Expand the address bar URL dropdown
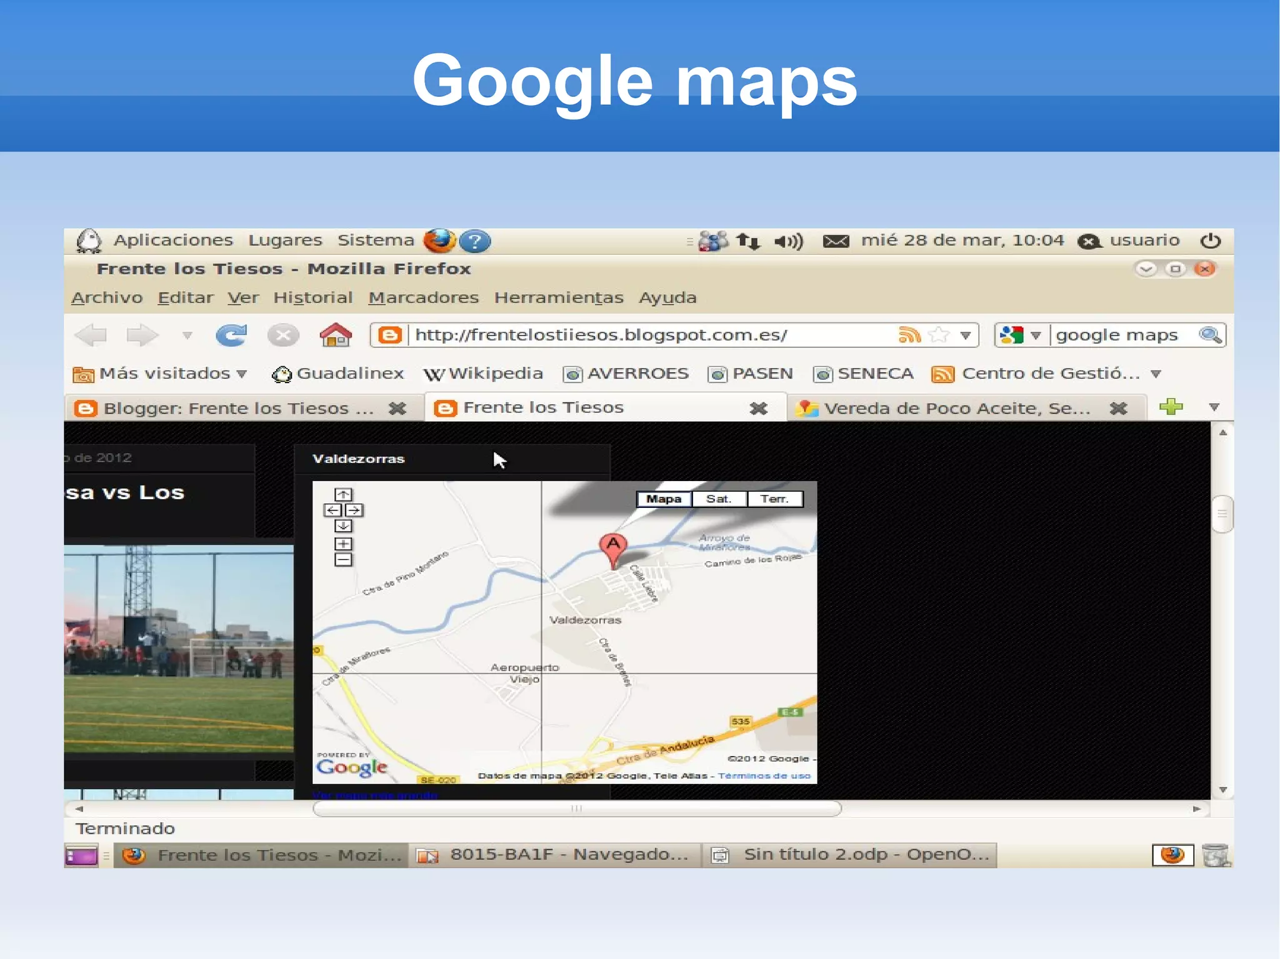The image size is (1280, 959). (x=966, y=335)
